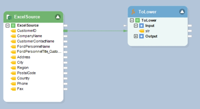200x109 pixels.
Task: Collapse the ToLower object with its header arrow
Action: [x=182, y=12]
